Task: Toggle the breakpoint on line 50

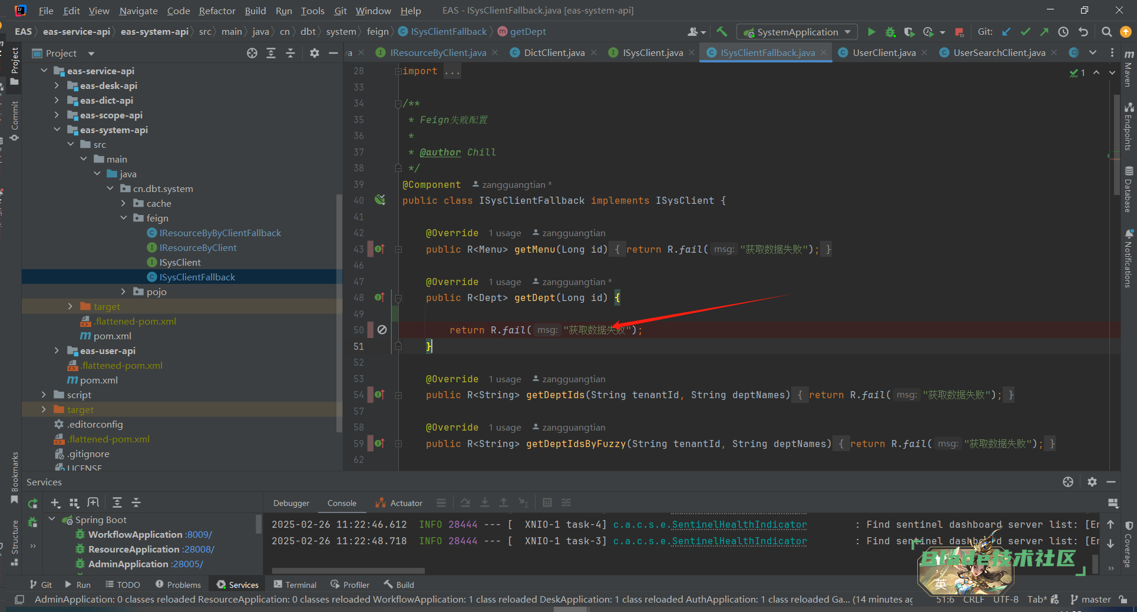Action: pyautogui.click(x=382, y=330)
